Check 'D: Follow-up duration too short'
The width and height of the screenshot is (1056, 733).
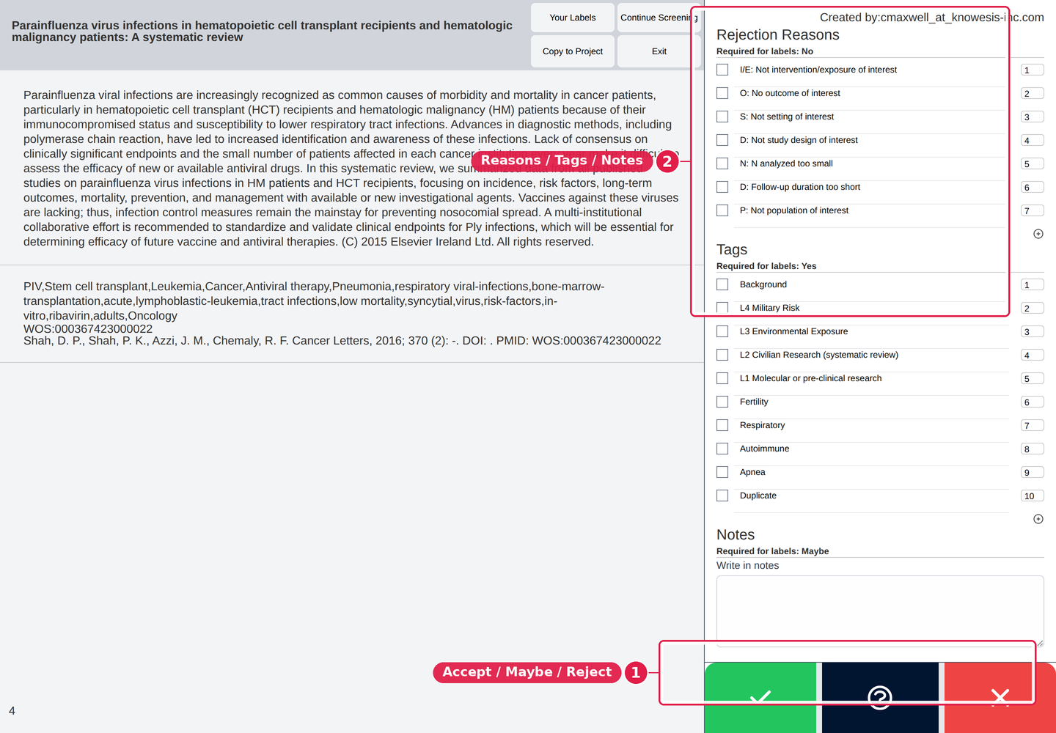point(722,187)
